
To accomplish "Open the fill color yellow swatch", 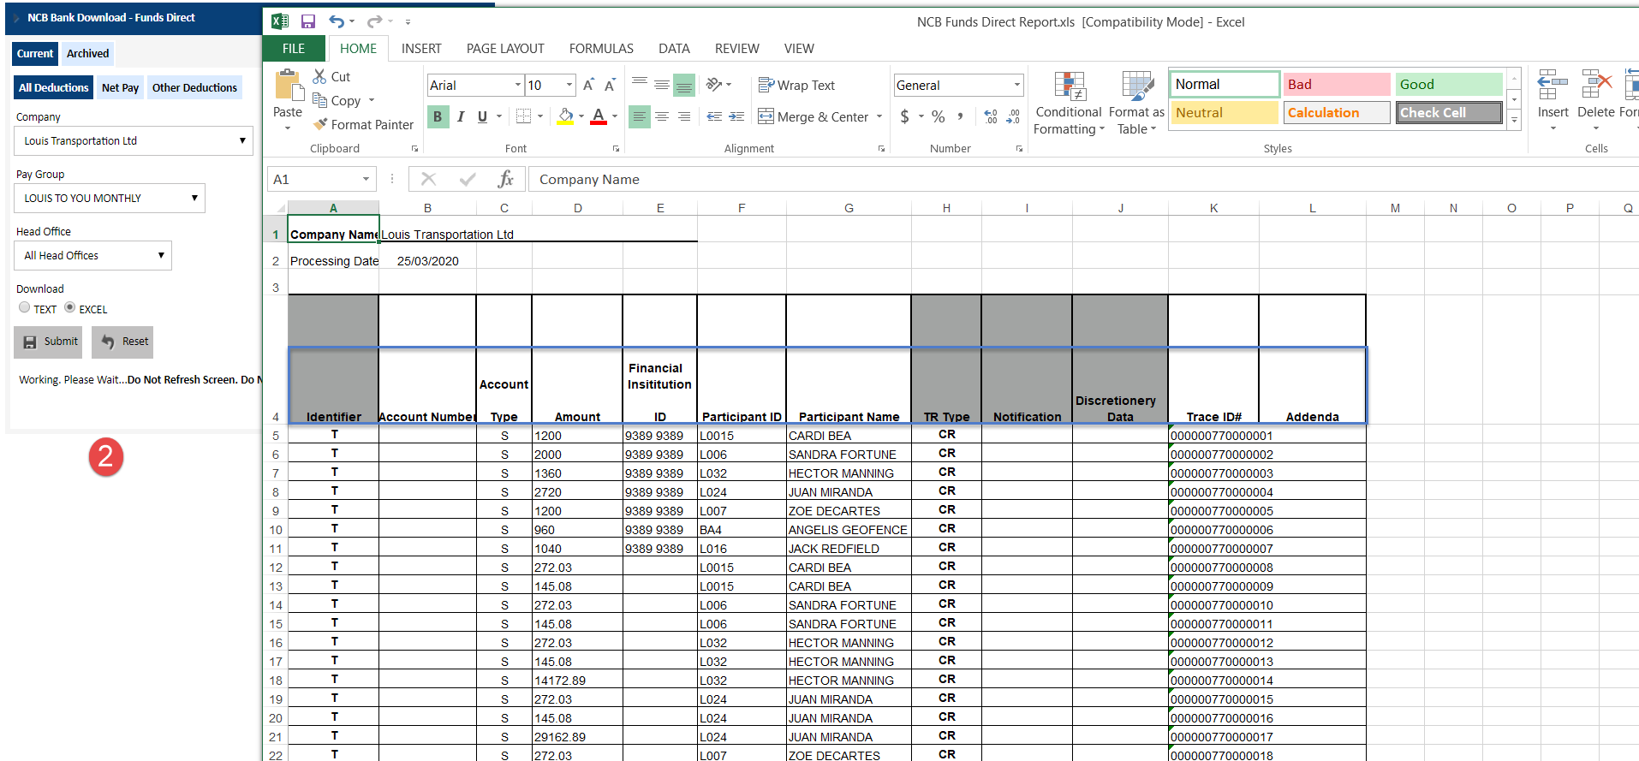I will tap(565, 116).
